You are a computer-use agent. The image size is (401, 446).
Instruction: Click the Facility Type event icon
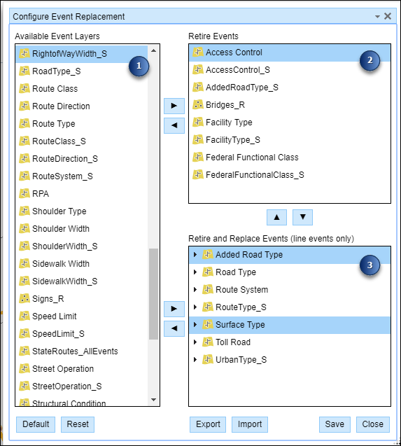(198, 123)
